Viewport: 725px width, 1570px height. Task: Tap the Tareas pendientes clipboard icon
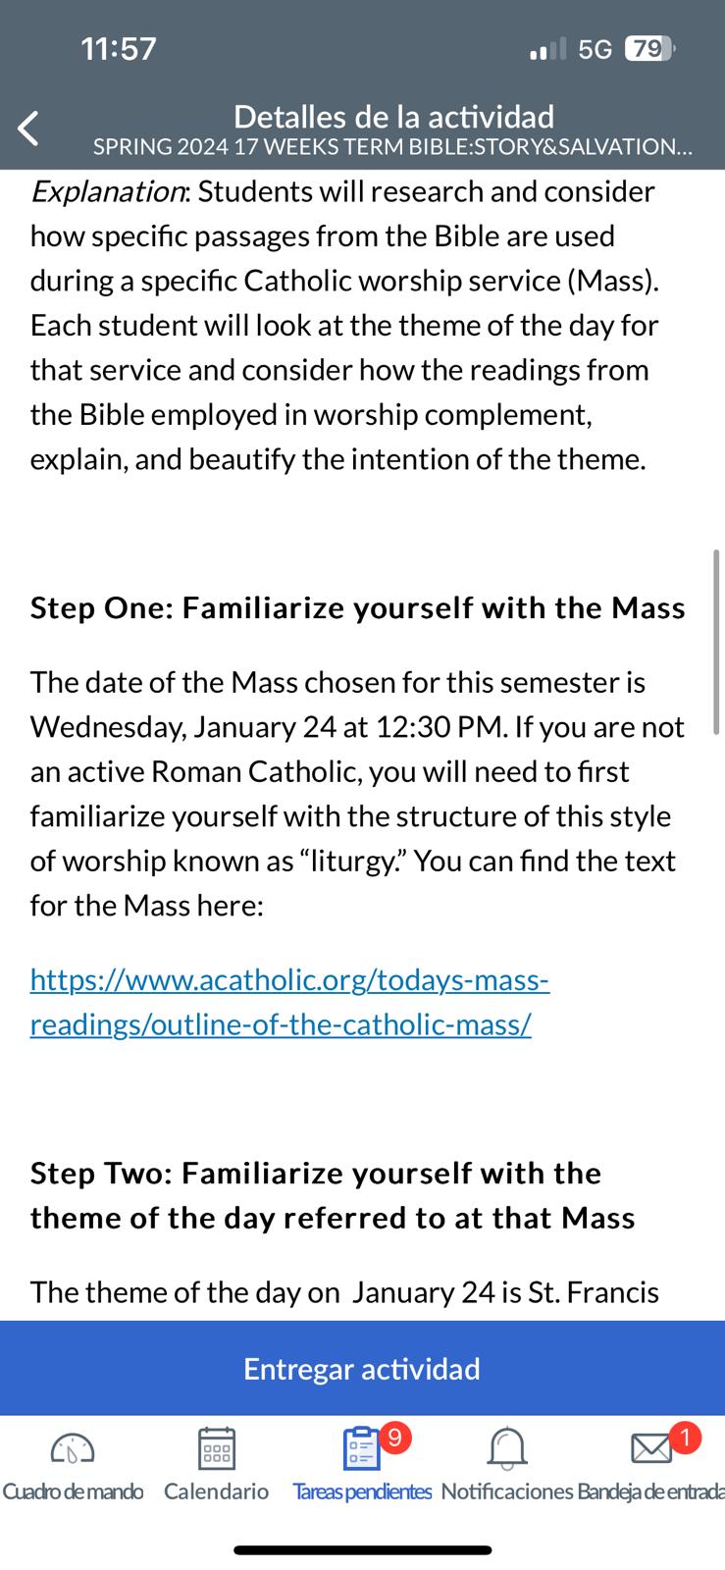click(362, 1448)
